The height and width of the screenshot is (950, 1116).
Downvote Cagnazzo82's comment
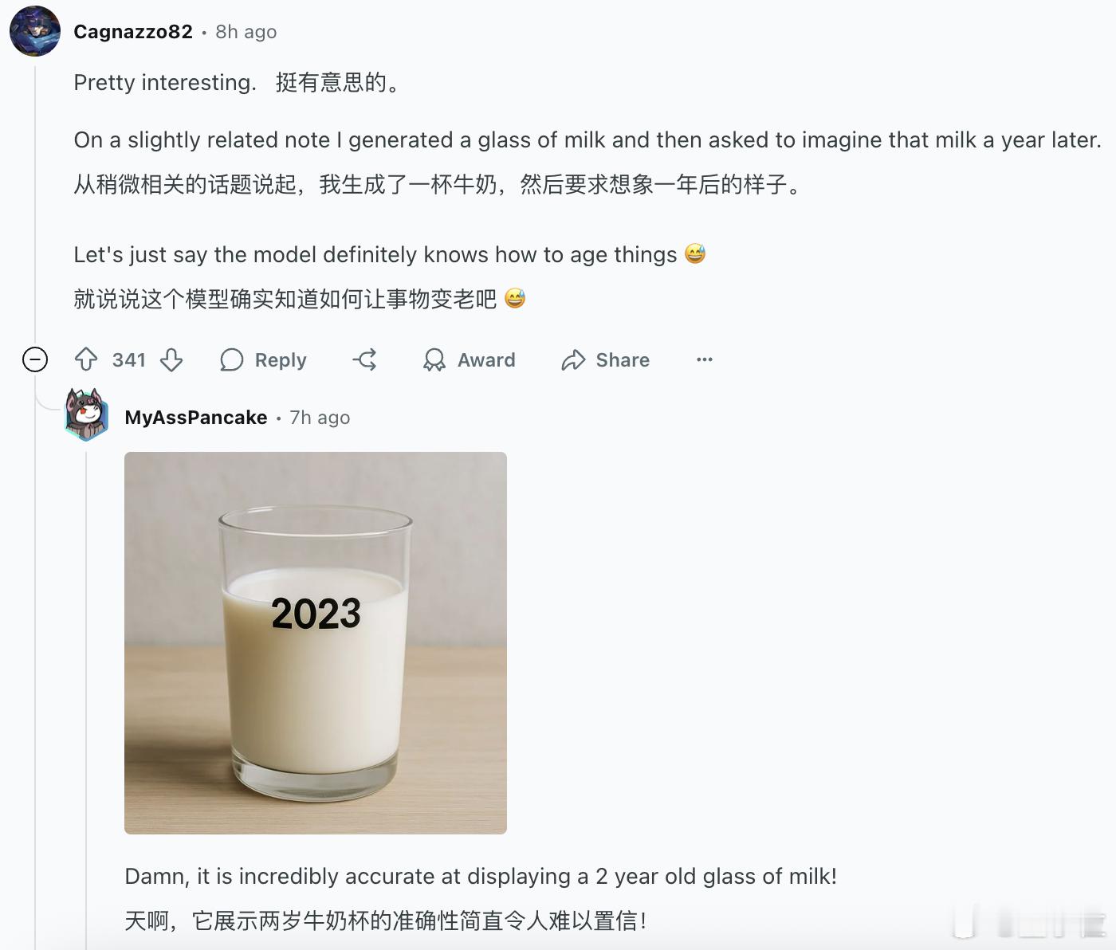(x=171, y=360)
